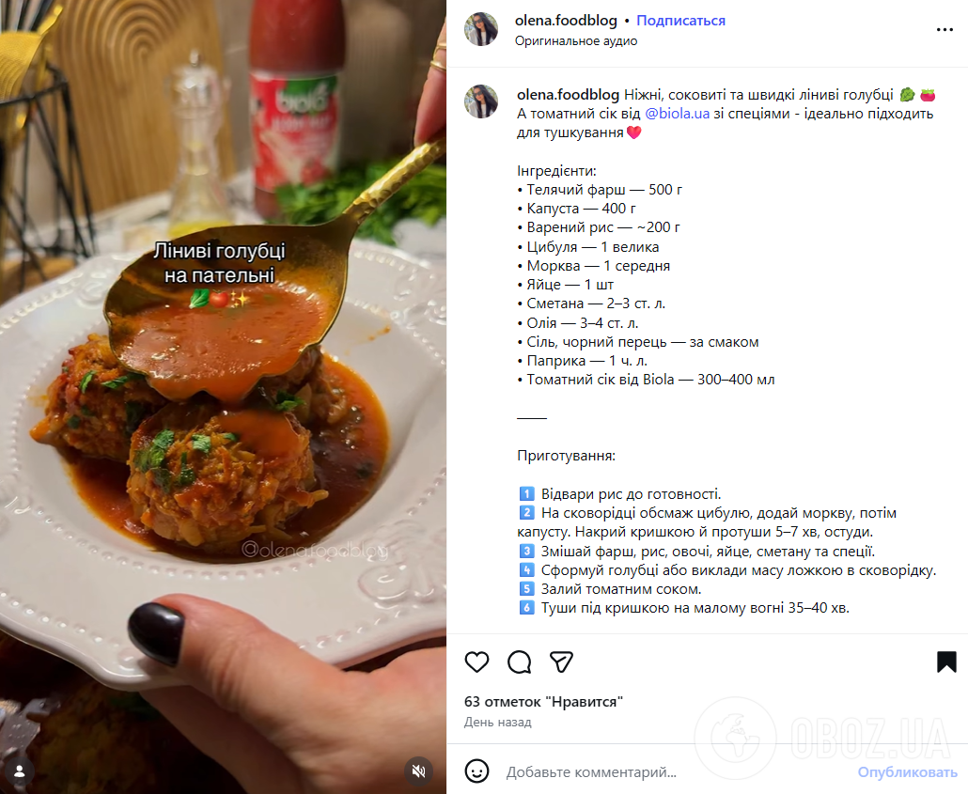This screenshot has width=968, height=794.
Task: Open the caption's profile avatar
Action: [481, 101]
